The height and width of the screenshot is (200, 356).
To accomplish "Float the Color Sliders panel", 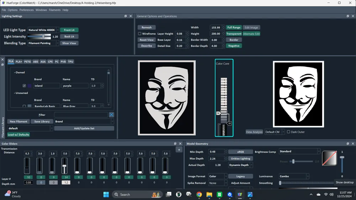I will pos(175,144).
